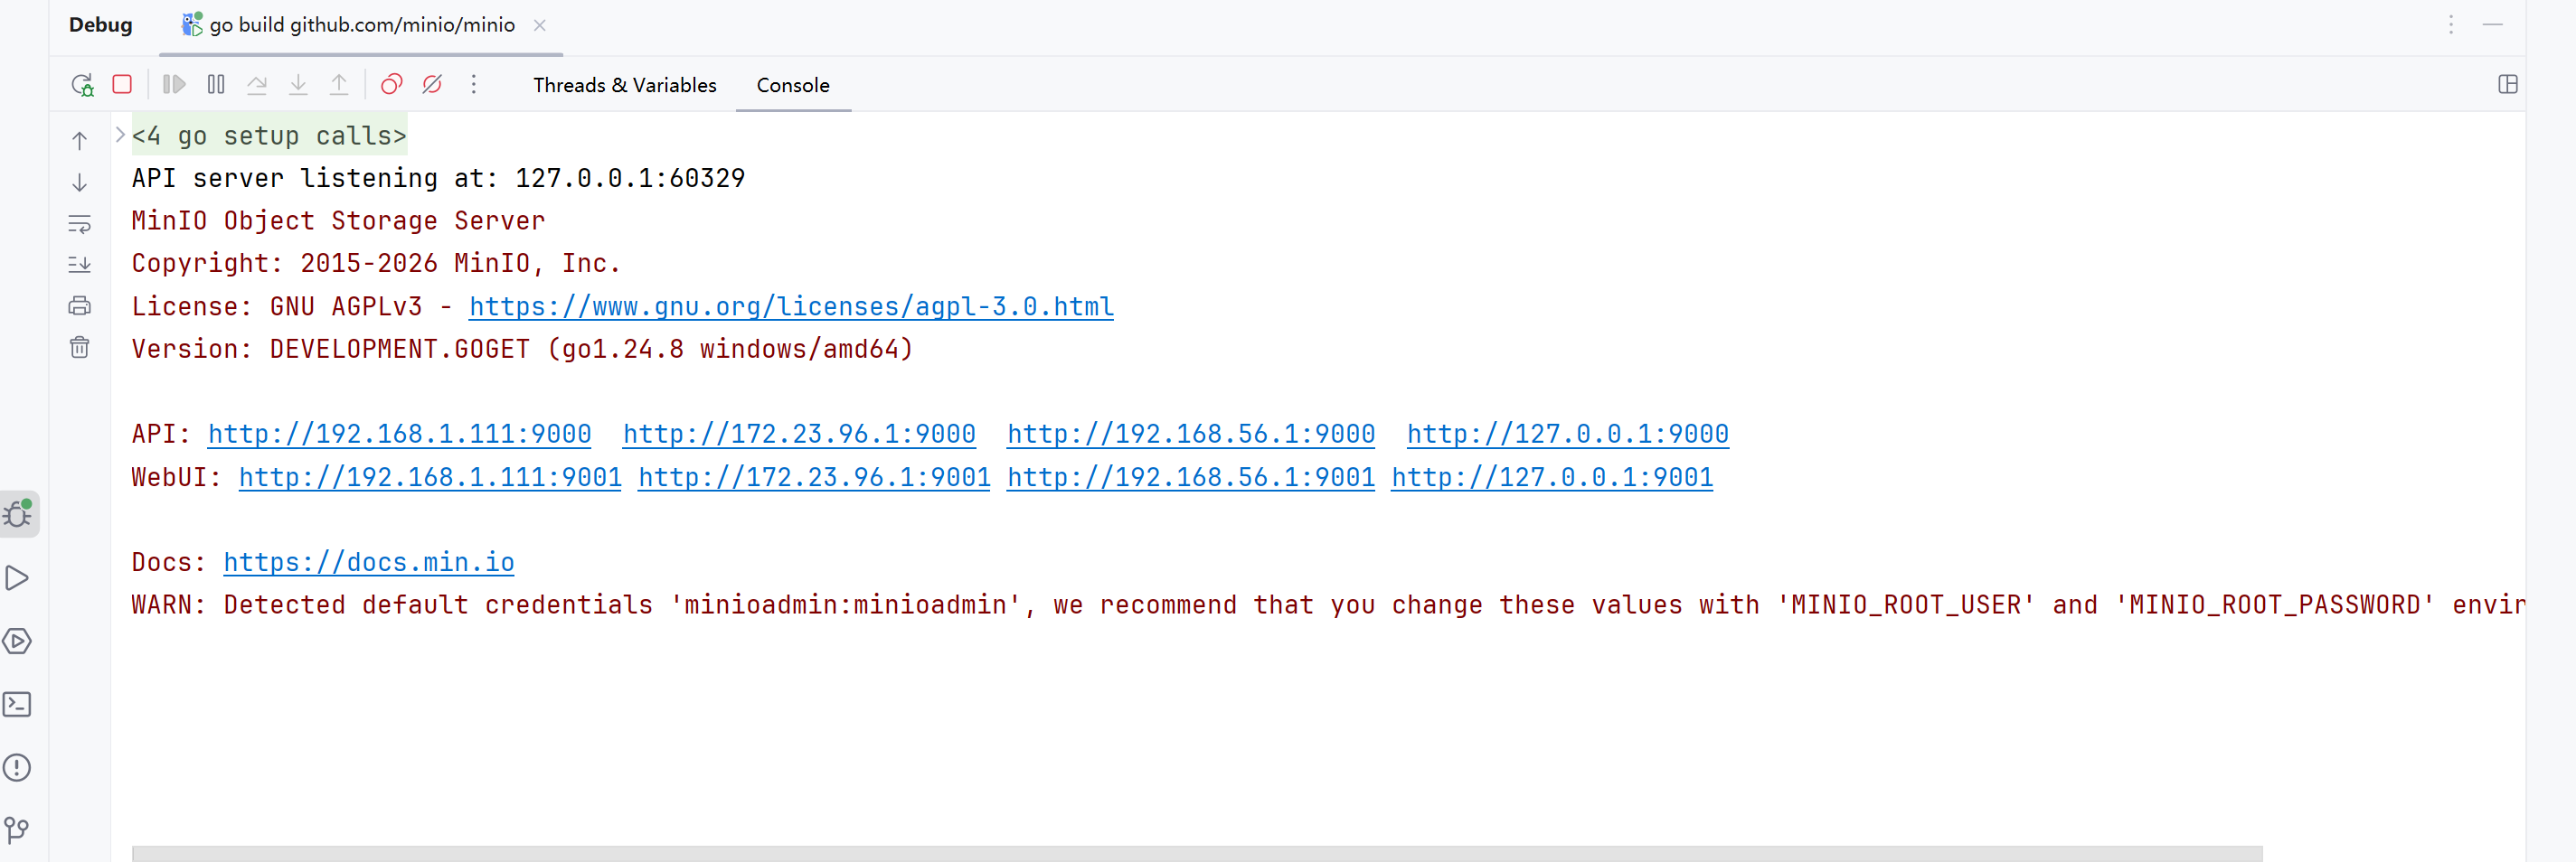This screenshot has height=862, width=2576.
Task: Toggle scroll to end of console
Action: [x=80, y=265]
